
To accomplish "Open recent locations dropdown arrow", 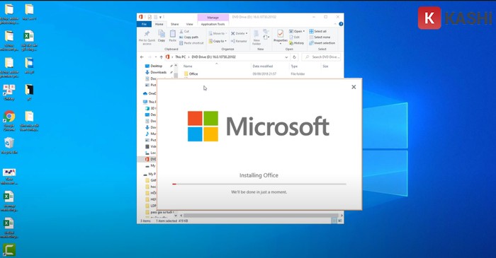I will (x=156, y=57).
